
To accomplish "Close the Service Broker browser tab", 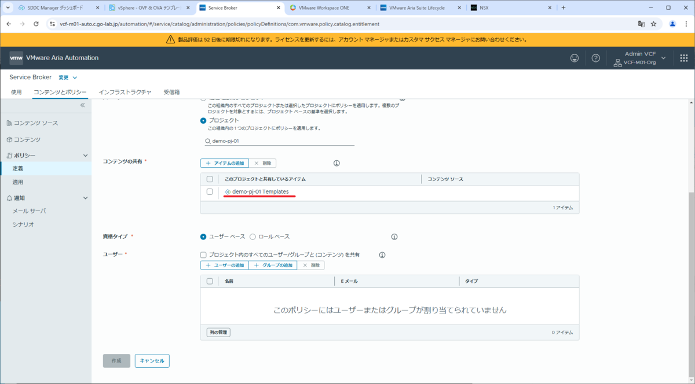I will (279, 8).
